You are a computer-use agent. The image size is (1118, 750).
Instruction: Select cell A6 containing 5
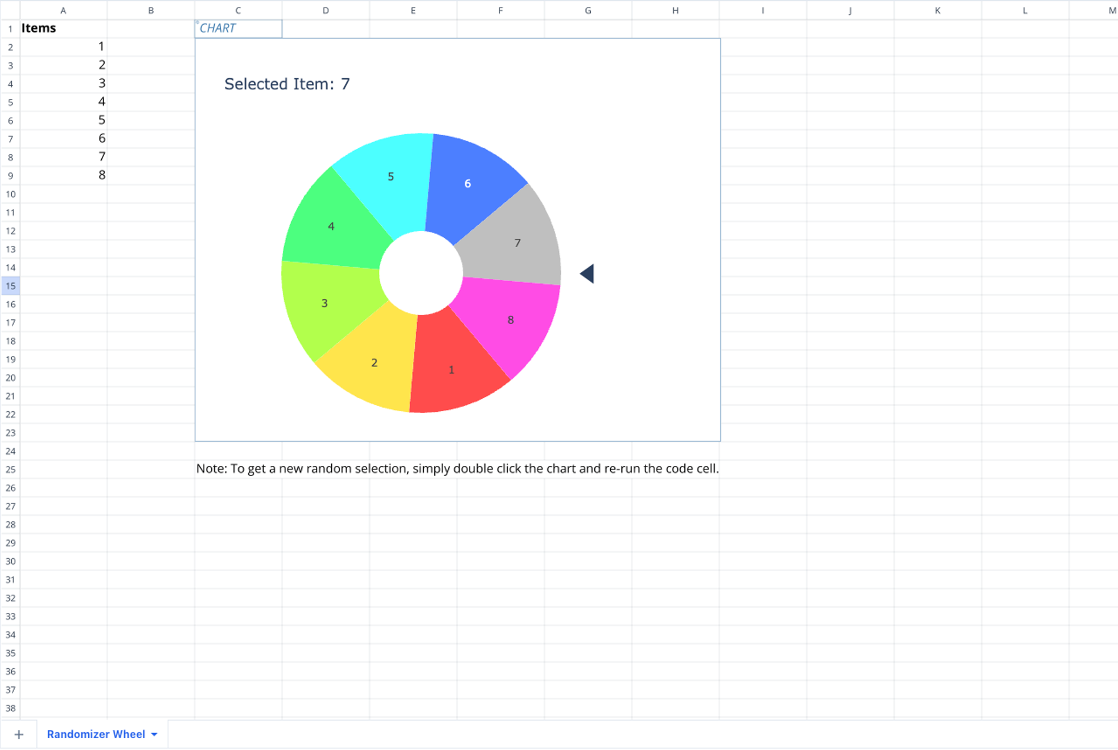[x=64, y=120]
